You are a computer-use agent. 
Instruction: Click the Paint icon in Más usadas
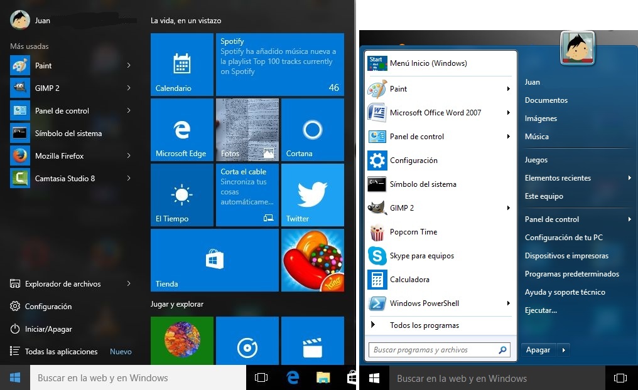point(20,65)
